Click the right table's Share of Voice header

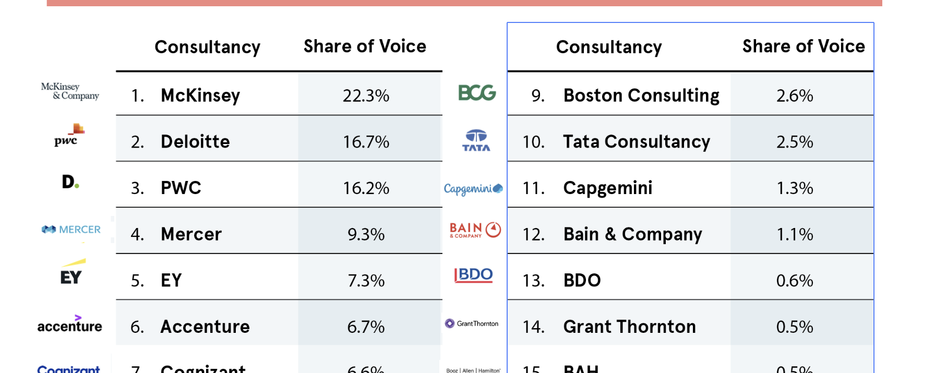pyautogui.click(x=804, y=46)
